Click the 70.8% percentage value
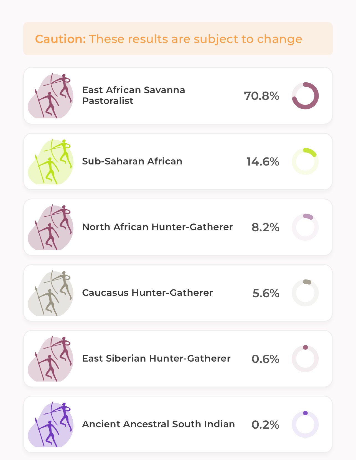Viewport: 356px width, 460px height. [262, 96]
